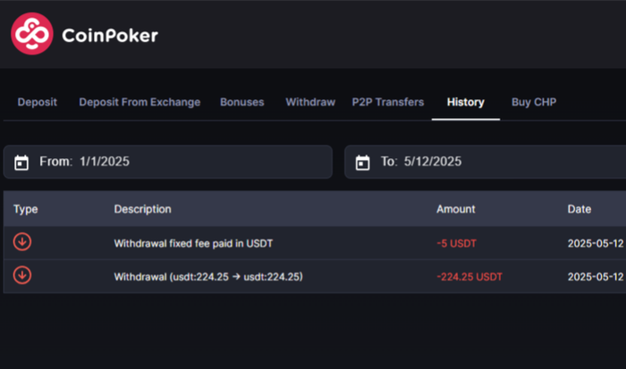Open the To date calendar icon
The image size is (626, 369).
(362, 163)
